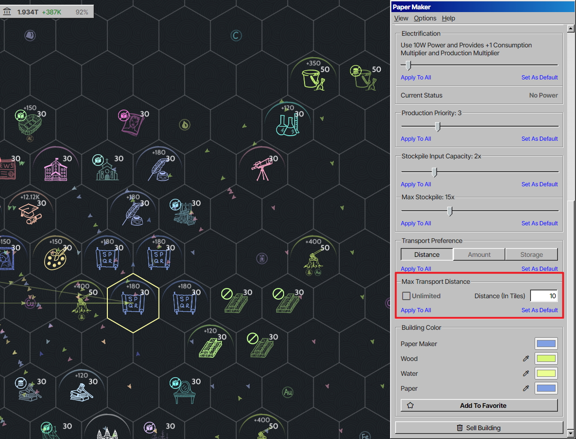Click Set As Default under Stockpile Input Capacity
Screen dimensions: 576x439
[539, 184]
